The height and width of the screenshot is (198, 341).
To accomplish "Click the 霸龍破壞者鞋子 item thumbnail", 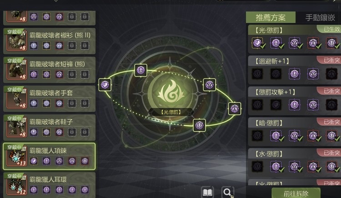I will coord(16,128).
